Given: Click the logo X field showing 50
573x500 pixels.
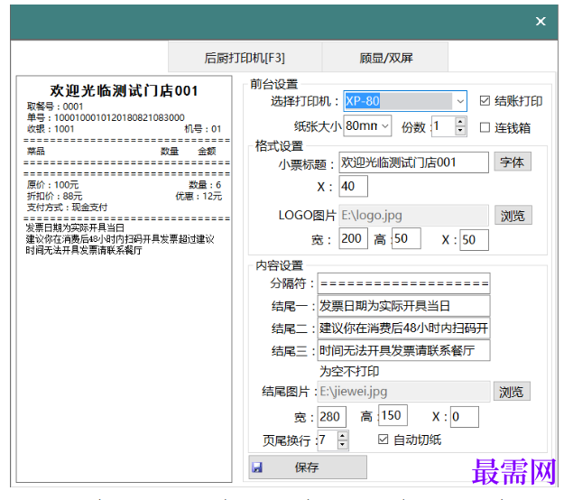Looking at the screenshot, I should (475, 240).
